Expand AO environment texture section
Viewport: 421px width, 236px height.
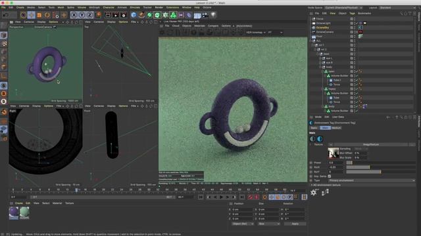point(312,185)
